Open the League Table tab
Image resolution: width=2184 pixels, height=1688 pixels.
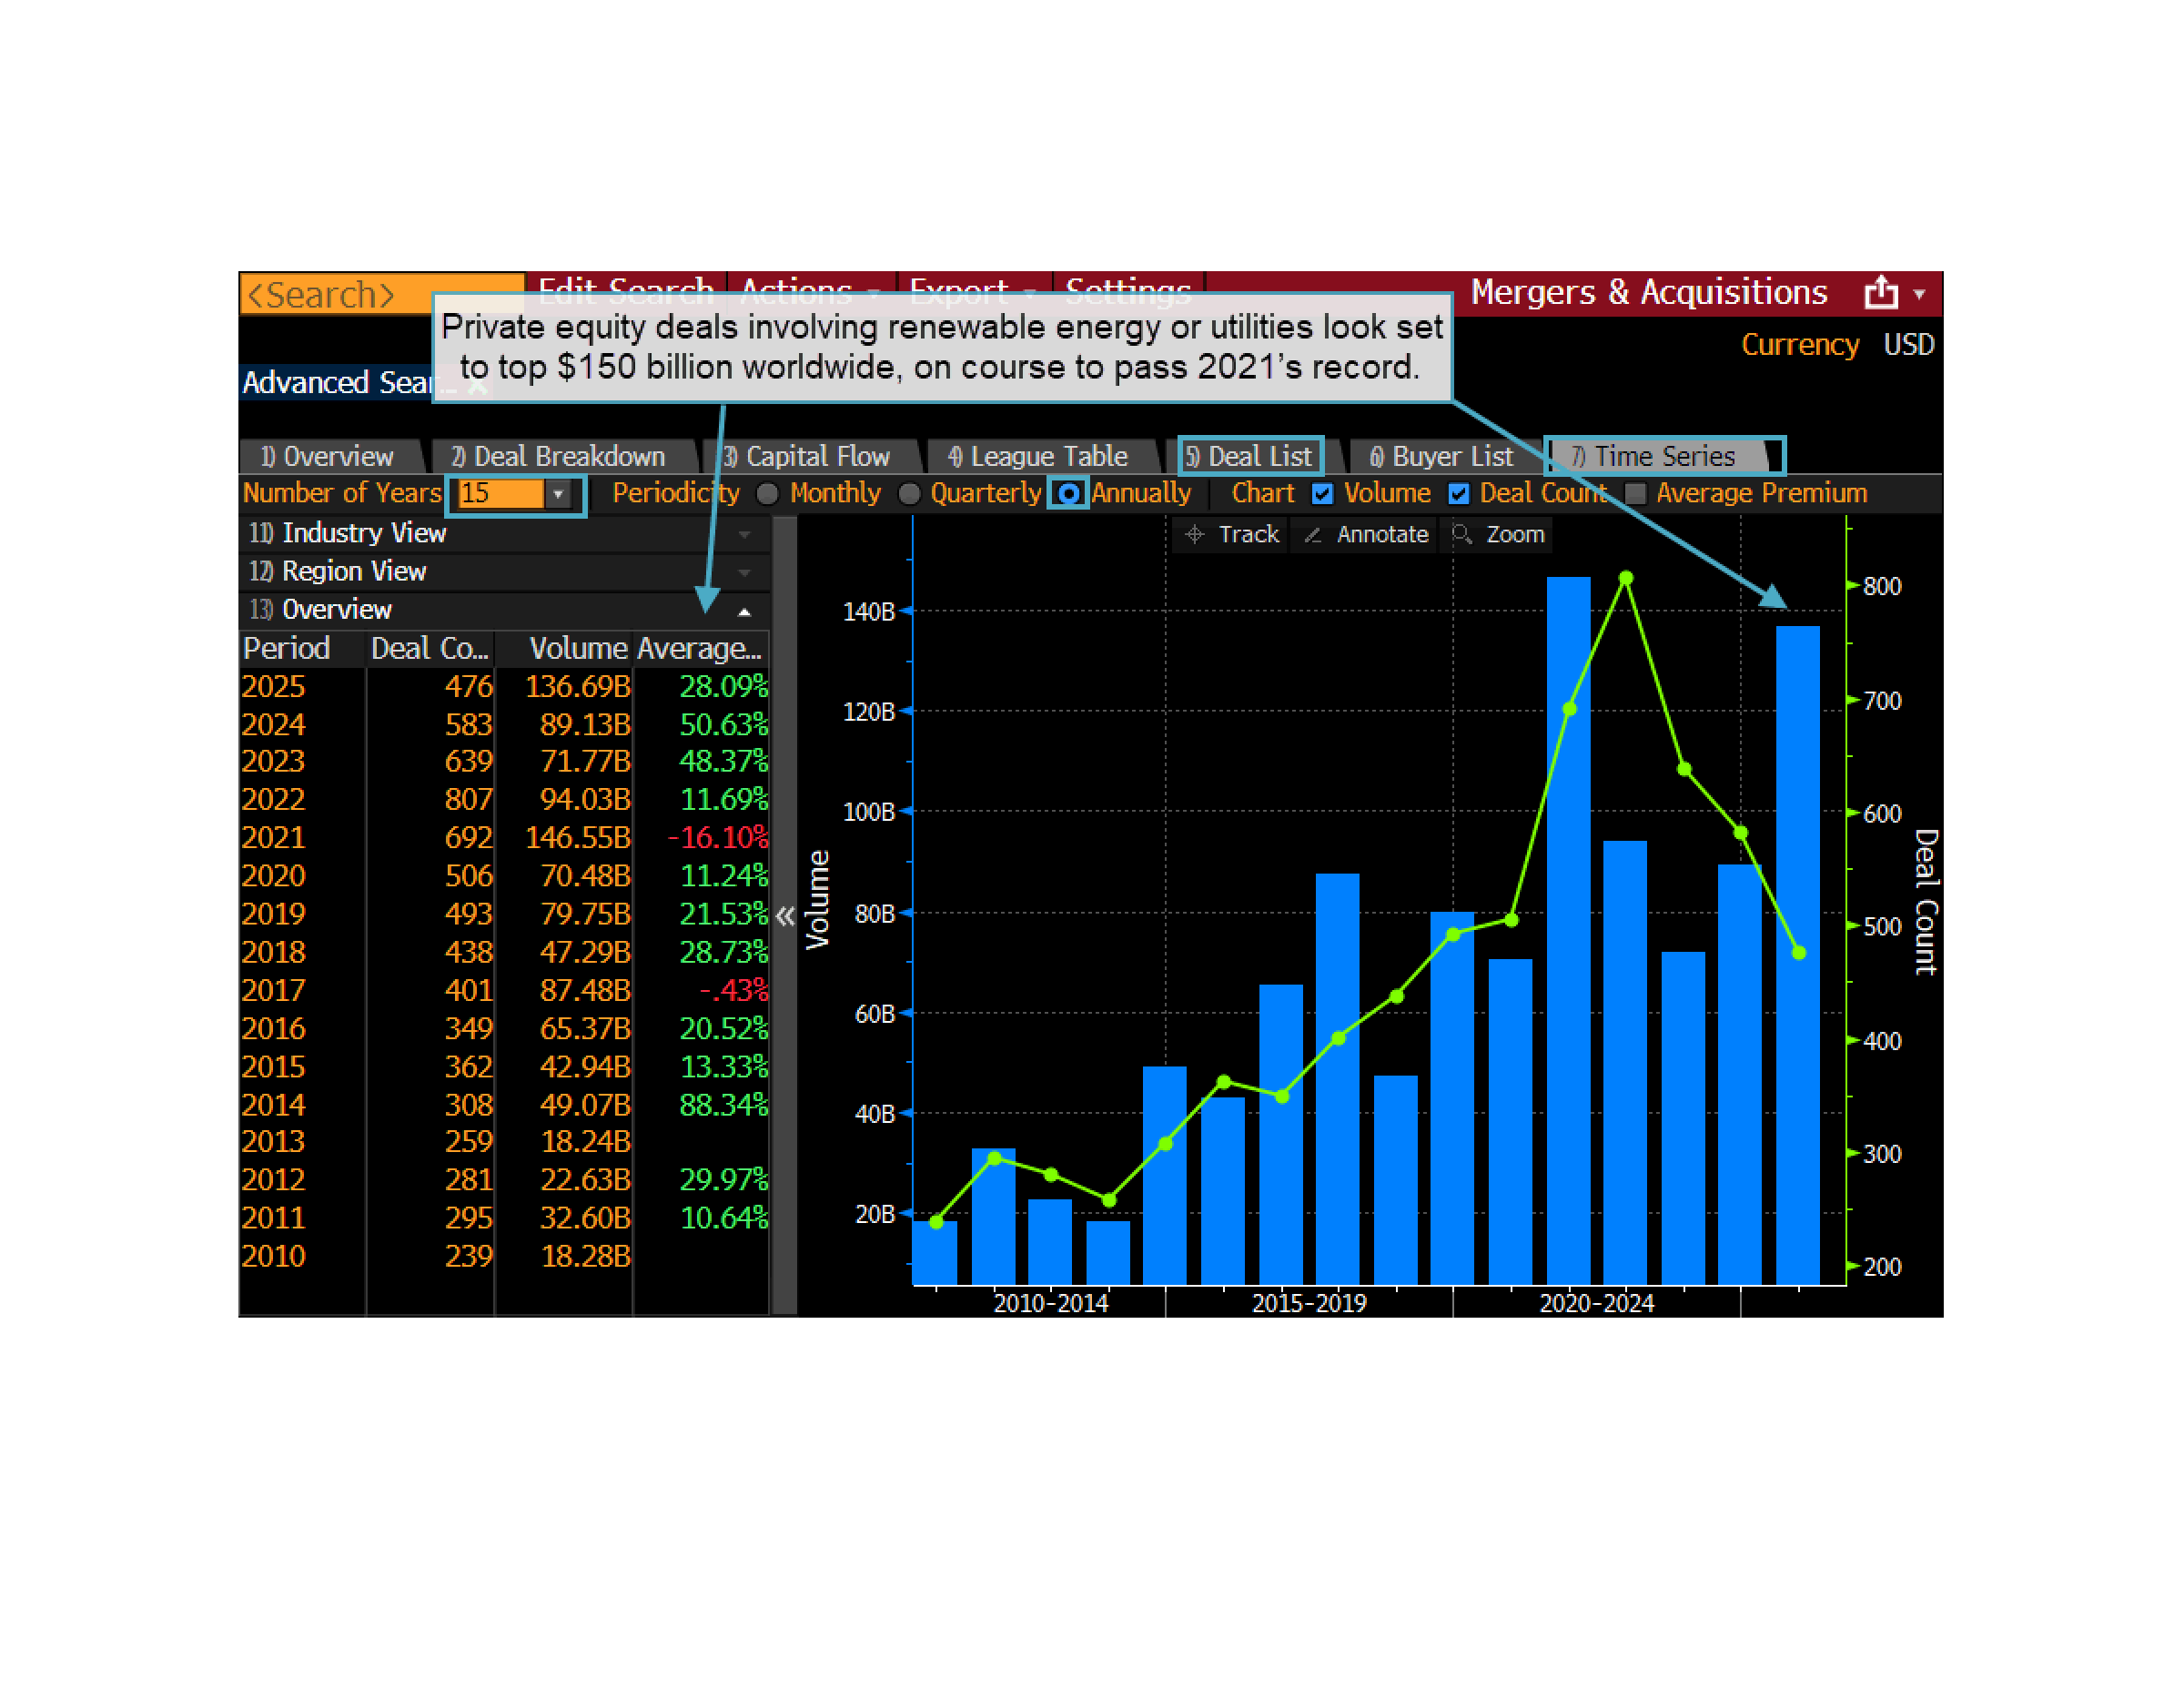point(1038,457)
